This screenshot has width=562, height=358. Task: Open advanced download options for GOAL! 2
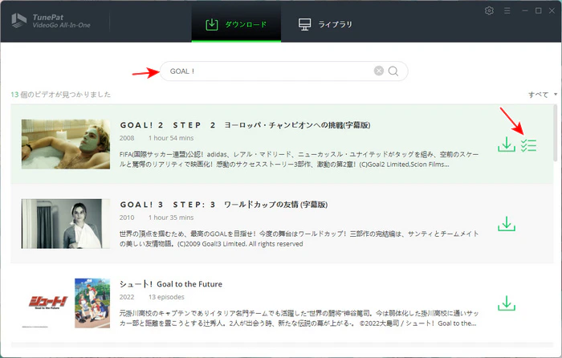pos(528,145)
